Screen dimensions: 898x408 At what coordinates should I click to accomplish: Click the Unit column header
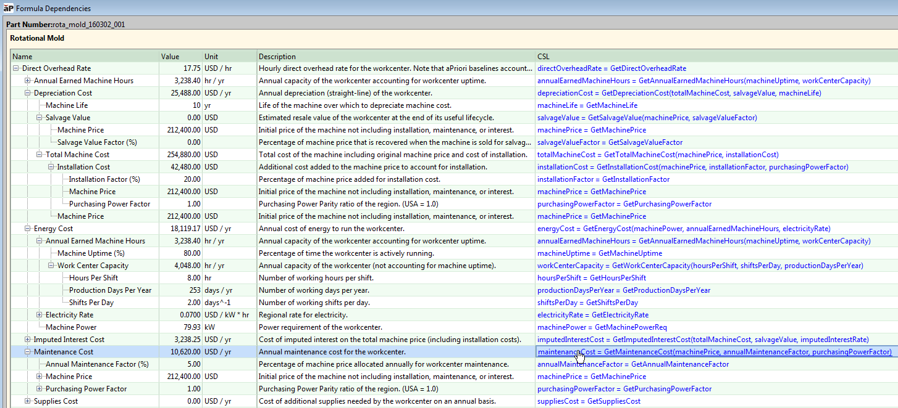click(x=229, y=56)
